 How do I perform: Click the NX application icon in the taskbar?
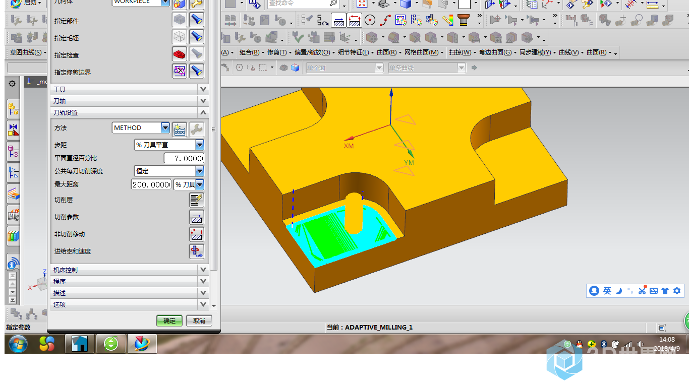pos(142,344)
